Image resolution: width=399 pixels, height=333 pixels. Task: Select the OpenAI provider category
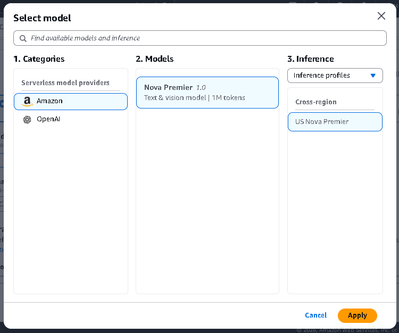click(x=71, y=119)
